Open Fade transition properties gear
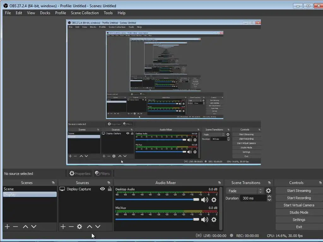The height and width of the screenshot is (242, 323). (x=268, y=191)
